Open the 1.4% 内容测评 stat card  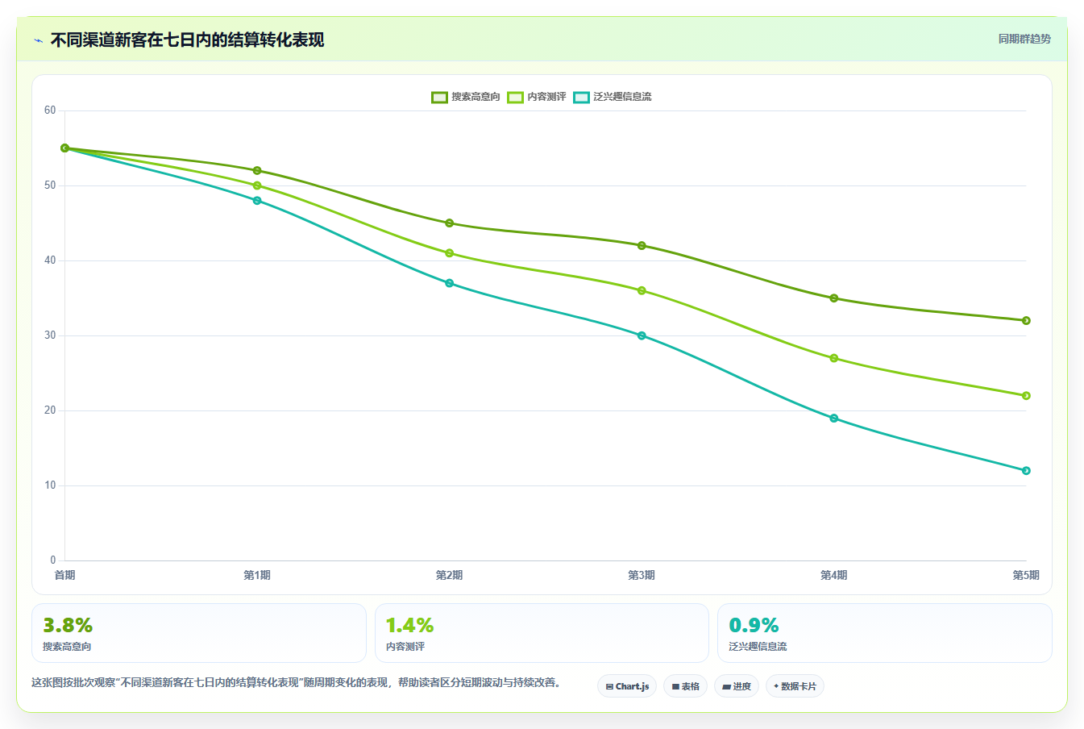point(542,633)
